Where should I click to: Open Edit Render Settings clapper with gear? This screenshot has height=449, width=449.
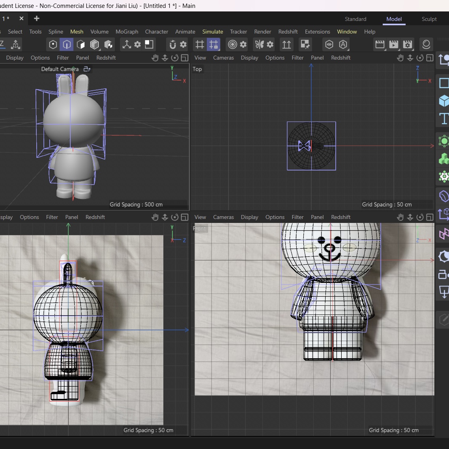click(x=408, y=44)
